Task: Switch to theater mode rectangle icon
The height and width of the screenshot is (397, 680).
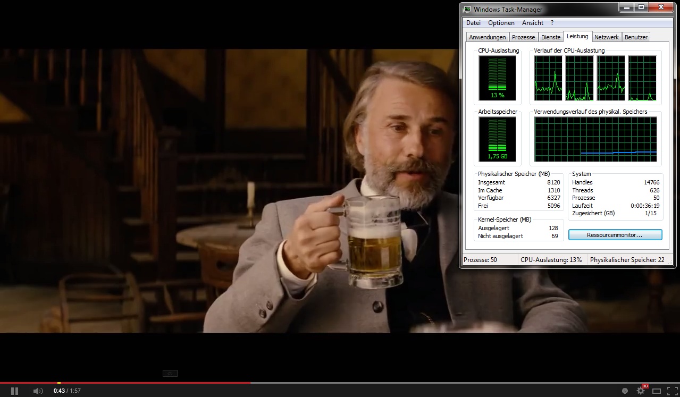Action: point(657,391)
